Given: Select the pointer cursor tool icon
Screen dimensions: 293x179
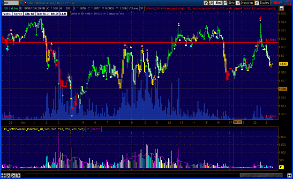Looking at the screenshot, I should click(18, 175).
